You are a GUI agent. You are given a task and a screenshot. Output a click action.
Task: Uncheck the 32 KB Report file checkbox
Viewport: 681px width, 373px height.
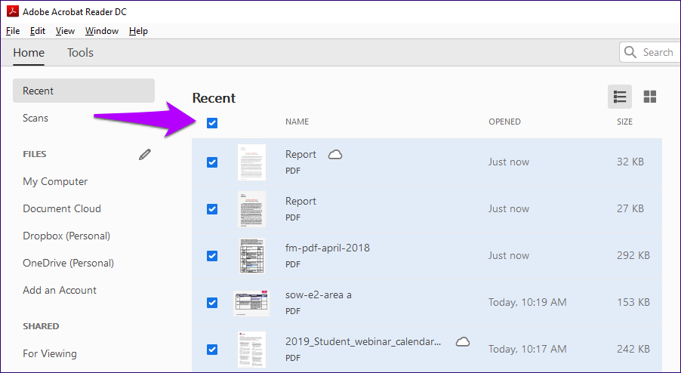(x=212, y=162)
